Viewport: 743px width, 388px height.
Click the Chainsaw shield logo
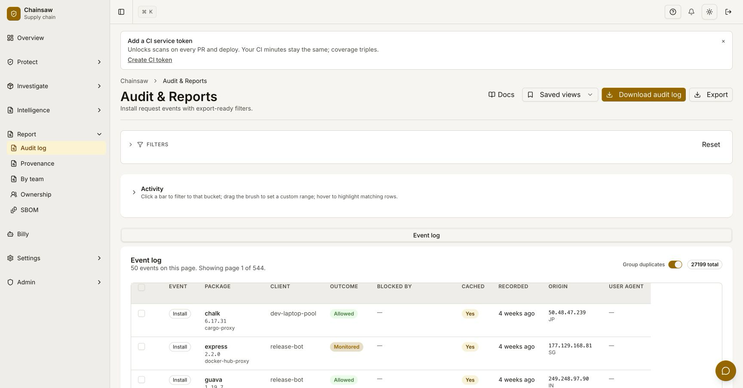[x=14, y=13]
